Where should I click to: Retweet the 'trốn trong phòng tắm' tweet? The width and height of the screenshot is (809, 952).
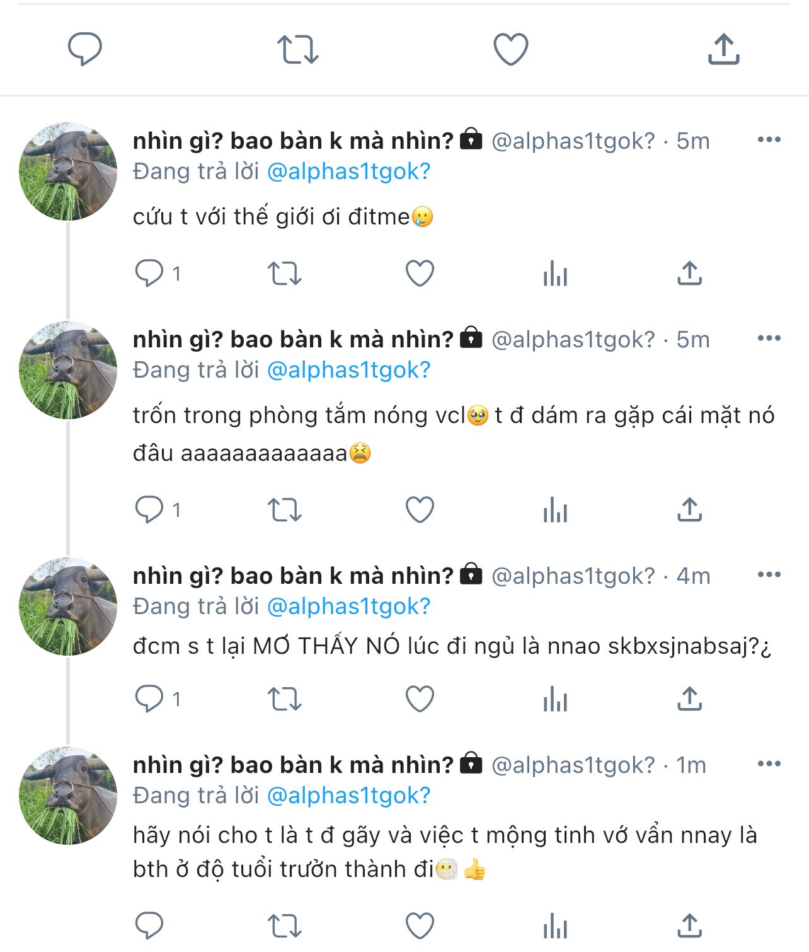(285, 510)
